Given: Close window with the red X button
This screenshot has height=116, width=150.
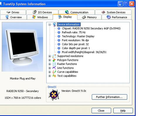Looking at the screenshot, I should point(132,4).
